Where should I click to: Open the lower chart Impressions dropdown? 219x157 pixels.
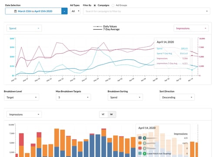[24, 114]
